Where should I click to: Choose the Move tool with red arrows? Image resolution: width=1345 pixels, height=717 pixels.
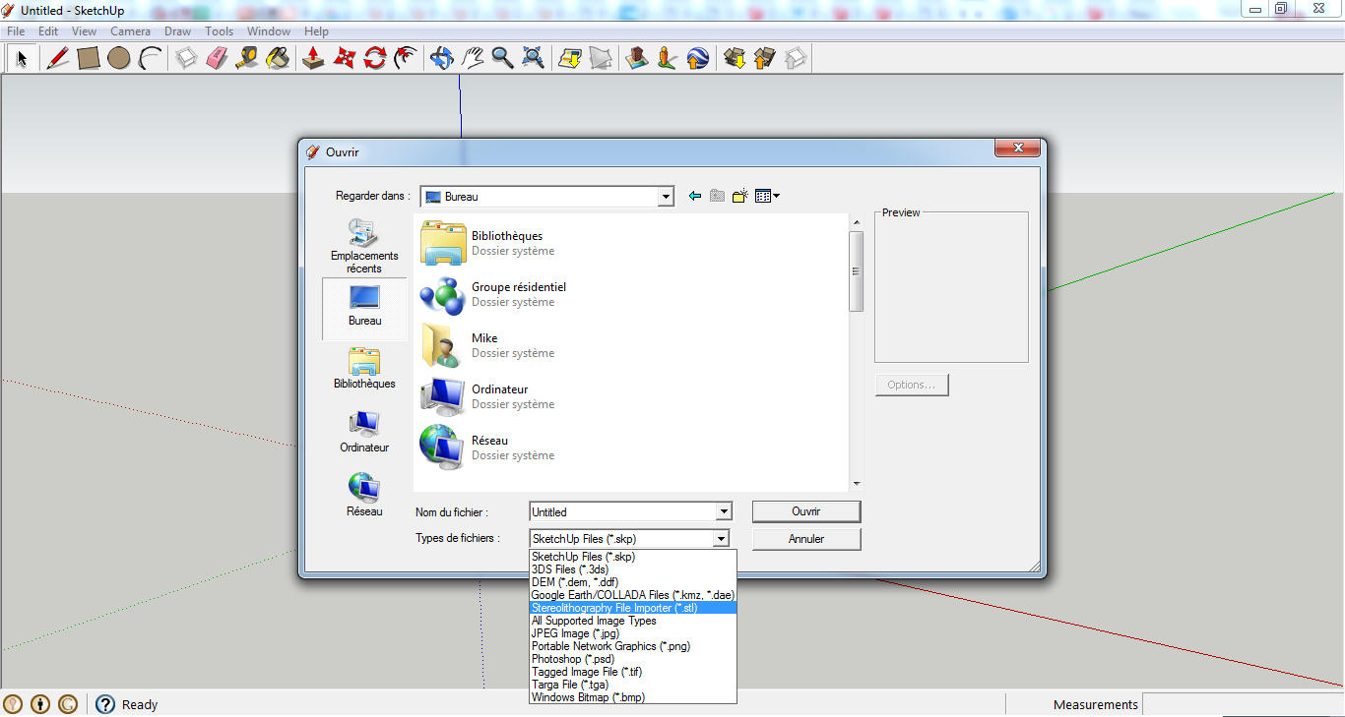pyautogui.click(x=344, y=58)
